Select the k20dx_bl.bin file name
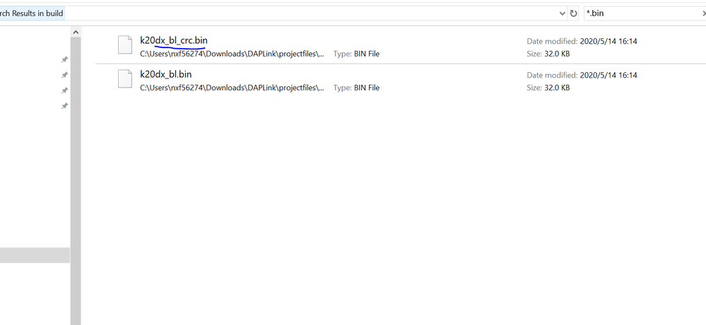The width and height of the screenshot is (706, 325). (x=165, y=74)
